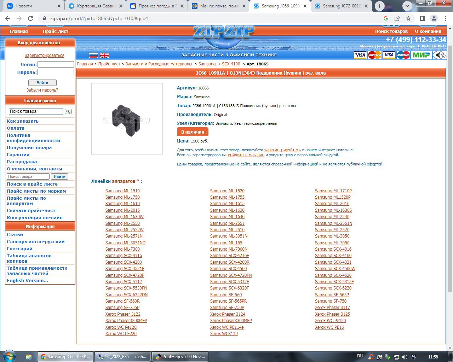Share this page via share icon
The image size is (453, 362).
[x=397, y=18]
